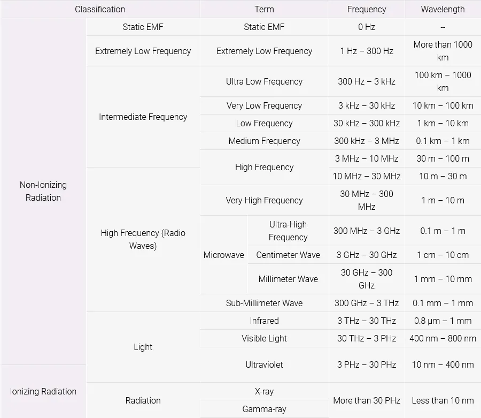
Task: Click the "3 THz – 30 THz" cell
Action: tap(367, 321)
